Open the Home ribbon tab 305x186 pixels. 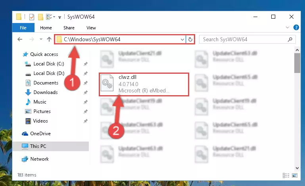(46, 28)
